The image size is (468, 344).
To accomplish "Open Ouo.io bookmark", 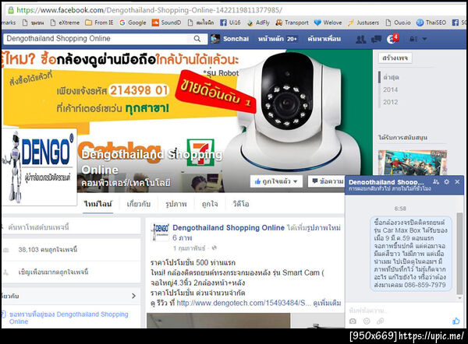I will [x=398, y=23].
